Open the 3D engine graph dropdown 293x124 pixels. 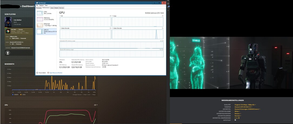point(61,16)
